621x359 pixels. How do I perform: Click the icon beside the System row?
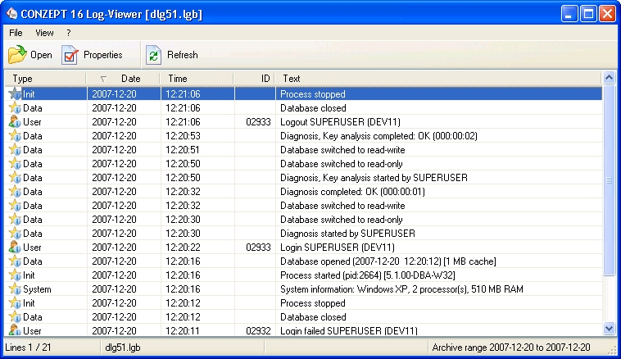(x=14, y=289)
